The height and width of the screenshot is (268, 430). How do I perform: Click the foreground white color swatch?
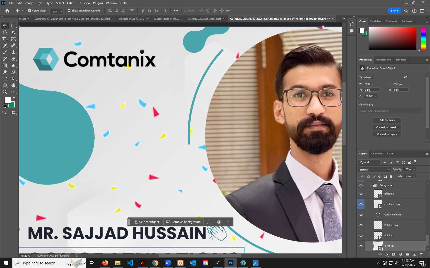(x=8, y=100)
